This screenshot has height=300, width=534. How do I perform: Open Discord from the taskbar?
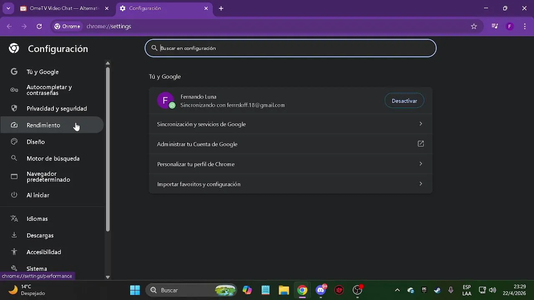tap(321, 290)
